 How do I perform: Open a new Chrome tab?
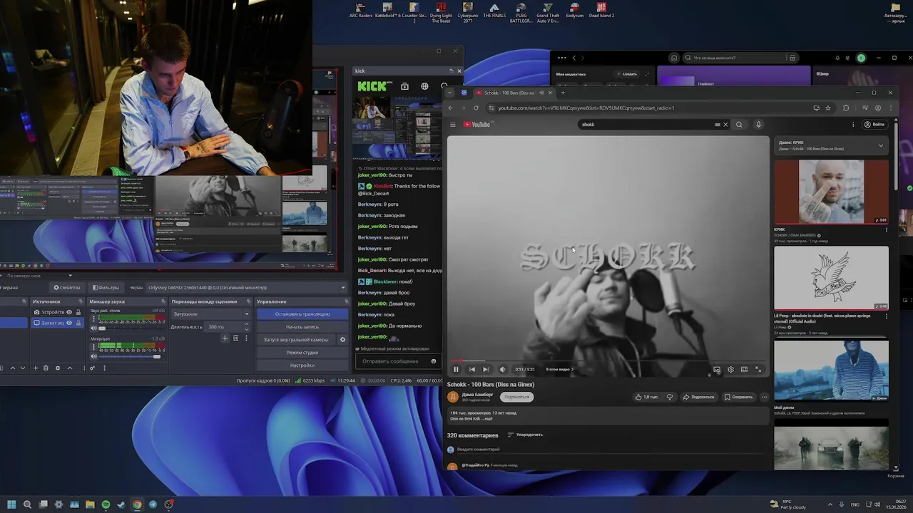pos(563,93)
